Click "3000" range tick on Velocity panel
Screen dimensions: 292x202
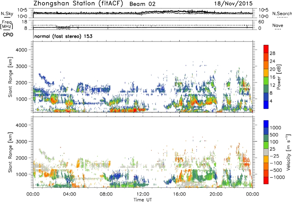click(x=22, y=141)
